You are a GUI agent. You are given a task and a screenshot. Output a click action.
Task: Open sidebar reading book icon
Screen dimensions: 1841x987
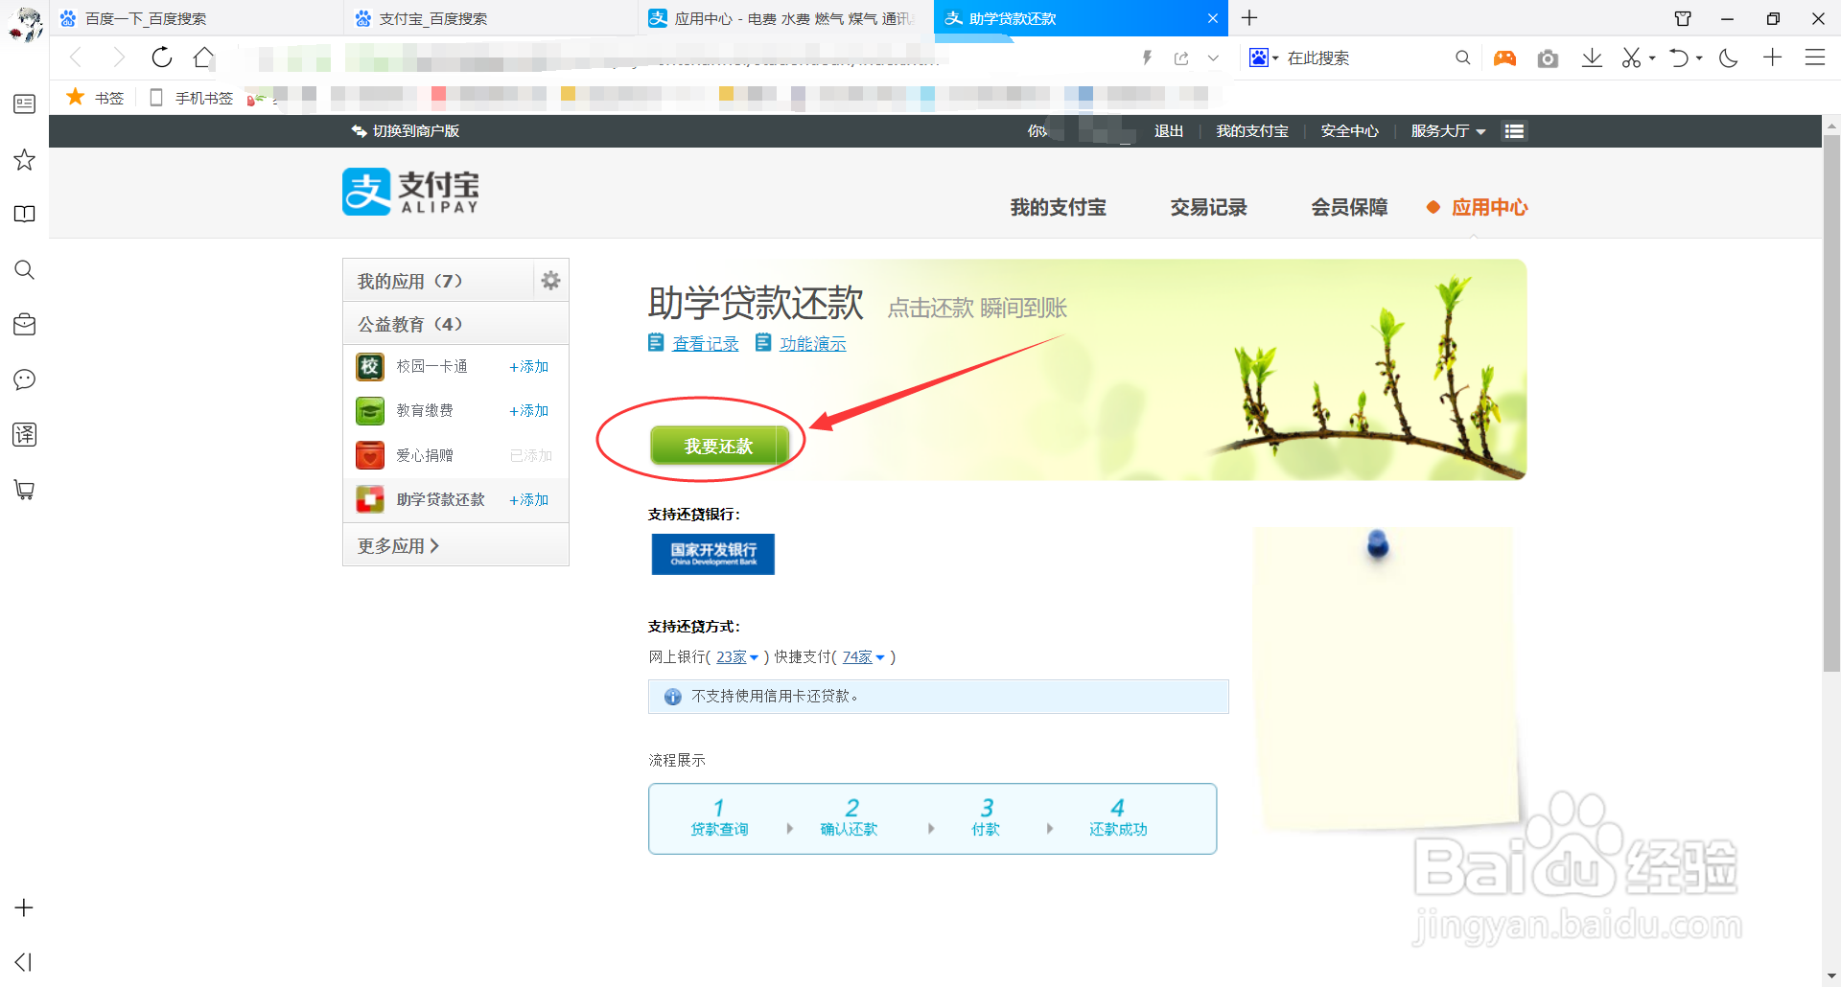[24, 214]
